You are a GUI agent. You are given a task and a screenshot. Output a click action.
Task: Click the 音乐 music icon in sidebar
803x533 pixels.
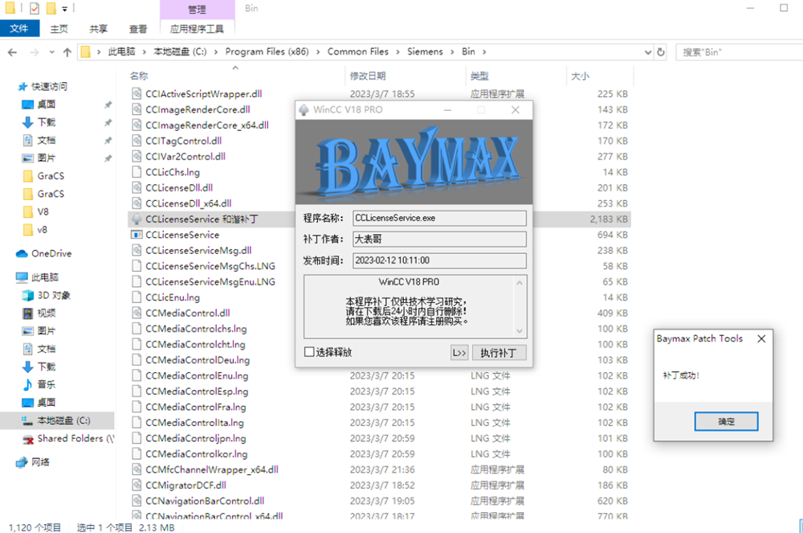coord(27,384)
